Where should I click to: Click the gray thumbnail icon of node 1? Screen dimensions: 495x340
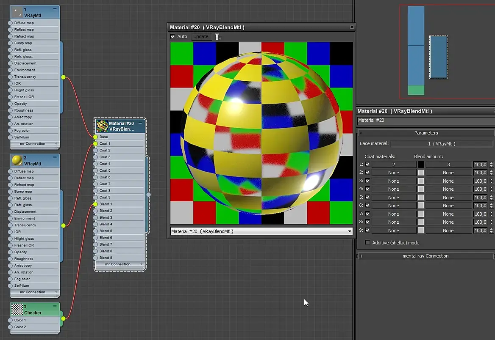(x=17, y=12)
